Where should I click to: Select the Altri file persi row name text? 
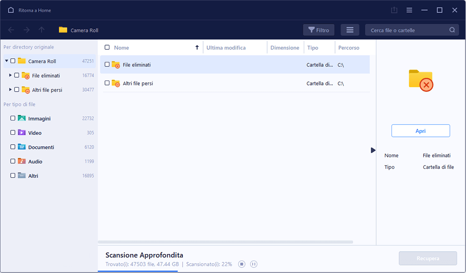click(x=138, y=83)
